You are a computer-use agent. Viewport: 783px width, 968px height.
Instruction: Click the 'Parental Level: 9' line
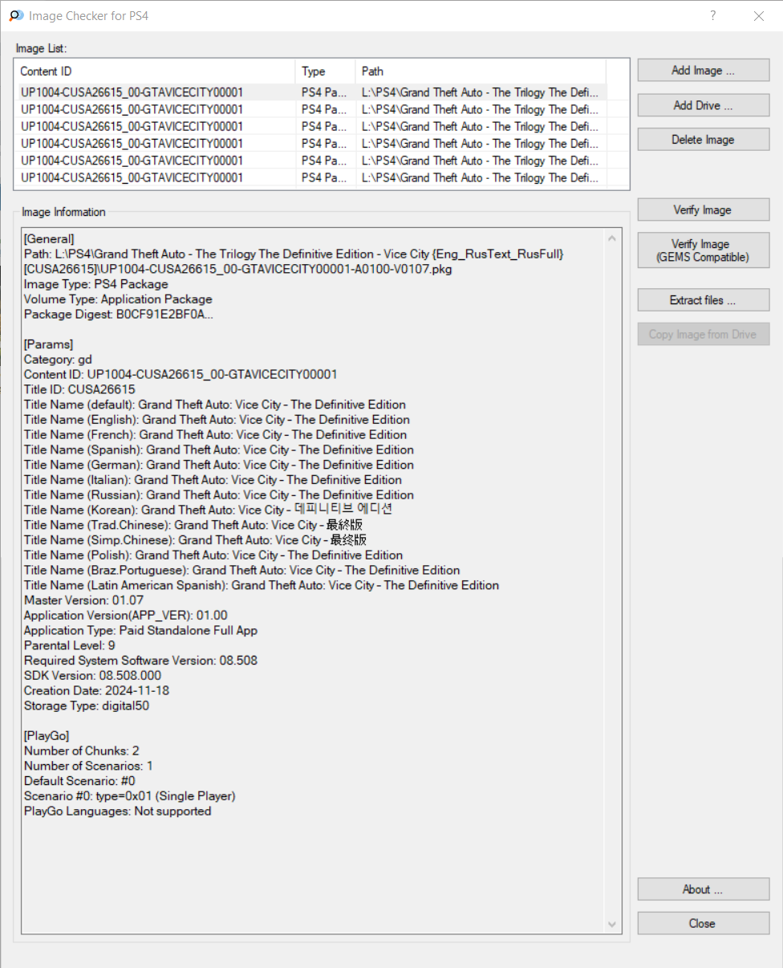point(70,645)
